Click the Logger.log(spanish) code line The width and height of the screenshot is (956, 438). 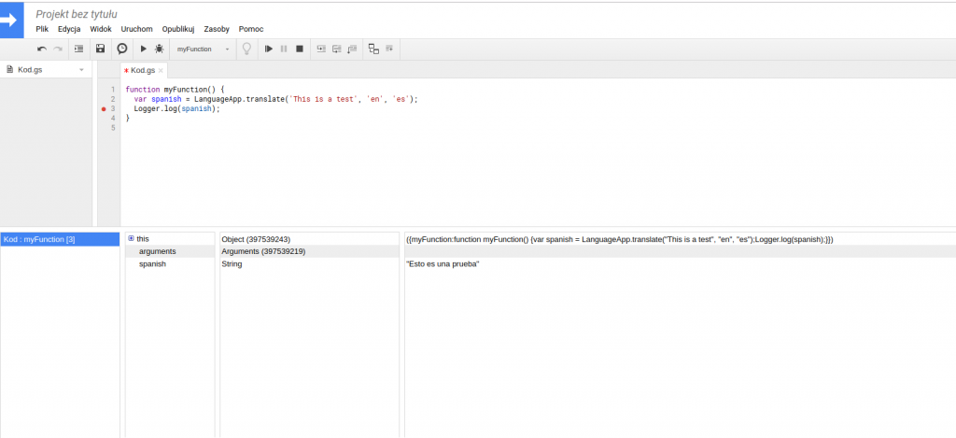pos(176,108)
